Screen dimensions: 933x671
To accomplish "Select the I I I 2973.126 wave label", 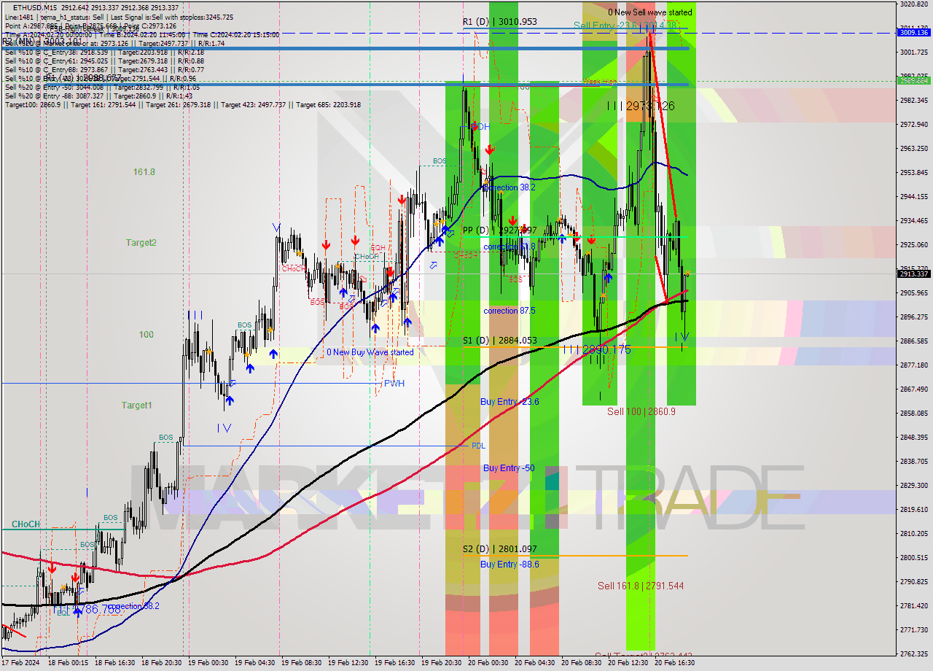I will [x=641, y=106].
